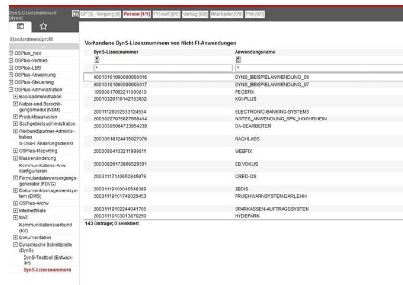The height and width of the screenshot is (285, 403).
Task: Sort by DynS-Lizenznummer column sort icon
Action: pyautogui.click(x=97, y=60)
